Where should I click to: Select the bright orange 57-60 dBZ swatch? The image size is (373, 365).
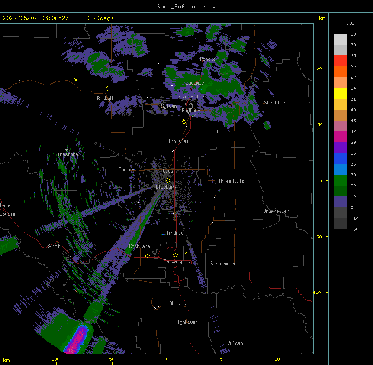pyautogui.click(x=340, y=72)
